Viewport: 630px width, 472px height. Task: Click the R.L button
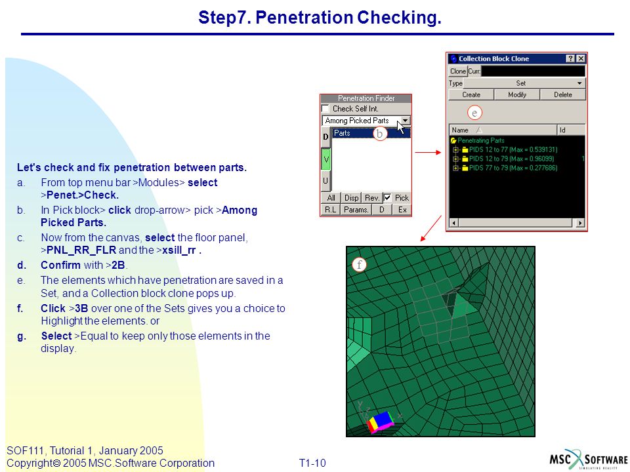(331, 210)
